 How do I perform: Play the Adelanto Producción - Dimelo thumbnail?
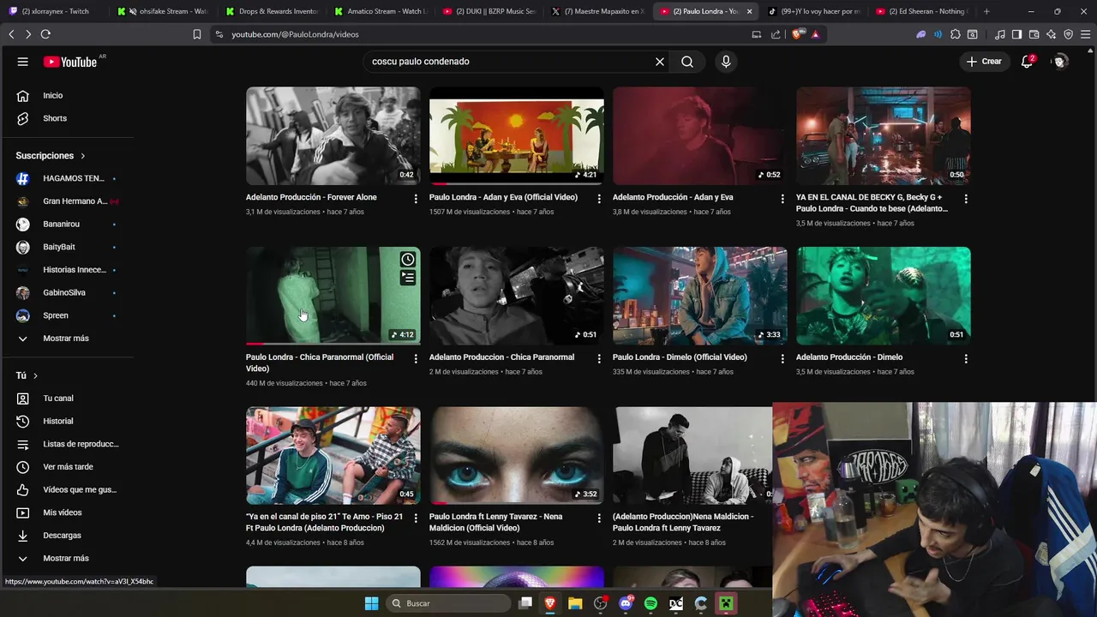884,296
